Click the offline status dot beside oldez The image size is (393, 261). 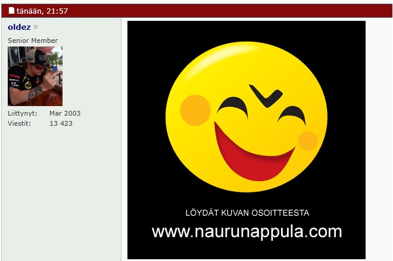tap(36, 27)
